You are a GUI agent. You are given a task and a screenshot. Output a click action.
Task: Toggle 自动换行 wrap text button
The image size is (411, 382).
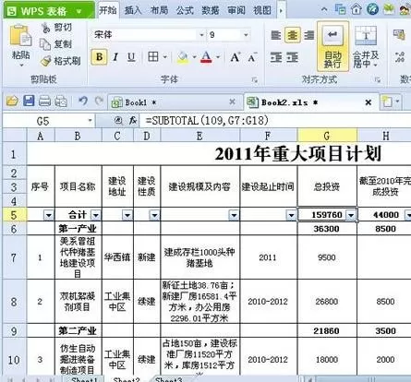332,46
